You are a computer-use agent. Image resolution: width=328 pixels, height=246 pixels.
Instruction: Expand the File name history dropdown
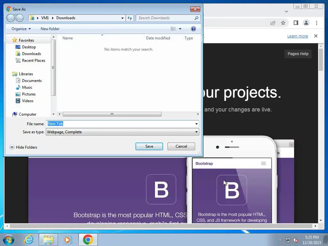point(196,124)
